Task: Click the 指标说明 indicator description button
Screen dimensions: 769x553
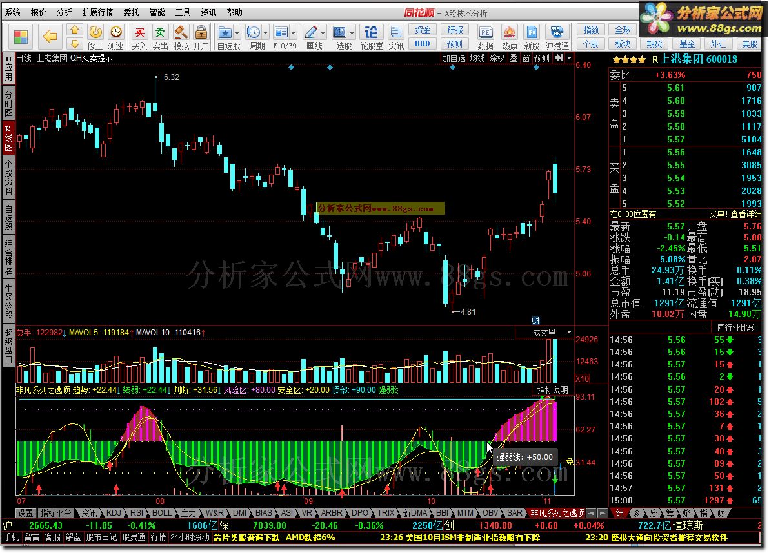Action: pos(553,390)
